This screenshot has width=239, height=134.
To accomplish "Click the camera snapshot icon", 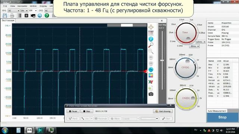I will pyautogui.click(x=151, y=94).
